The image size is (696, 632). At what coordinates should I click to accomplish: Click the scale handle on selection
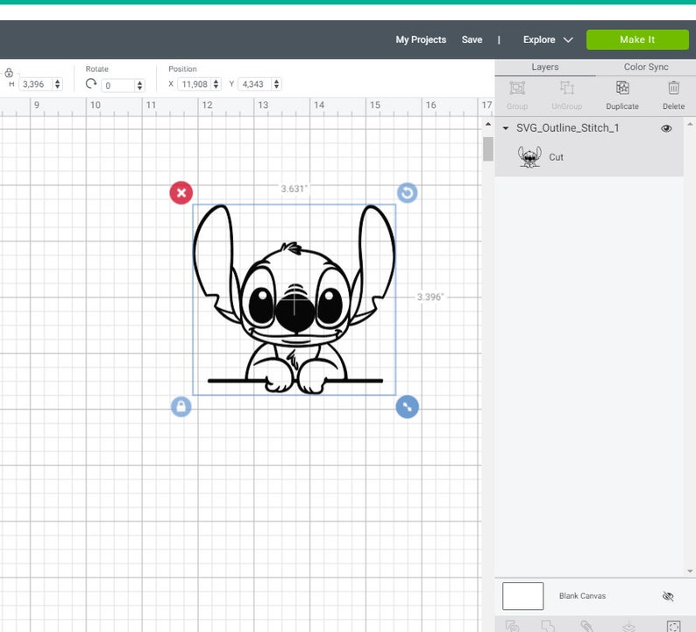407,406
